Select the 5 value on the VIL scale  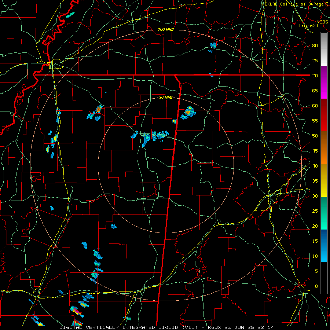(316, 271)
